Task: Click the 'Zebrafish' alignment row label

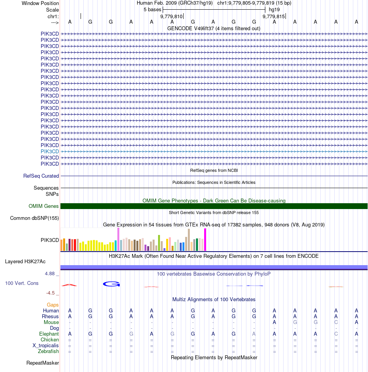Action: coord(48,351)
